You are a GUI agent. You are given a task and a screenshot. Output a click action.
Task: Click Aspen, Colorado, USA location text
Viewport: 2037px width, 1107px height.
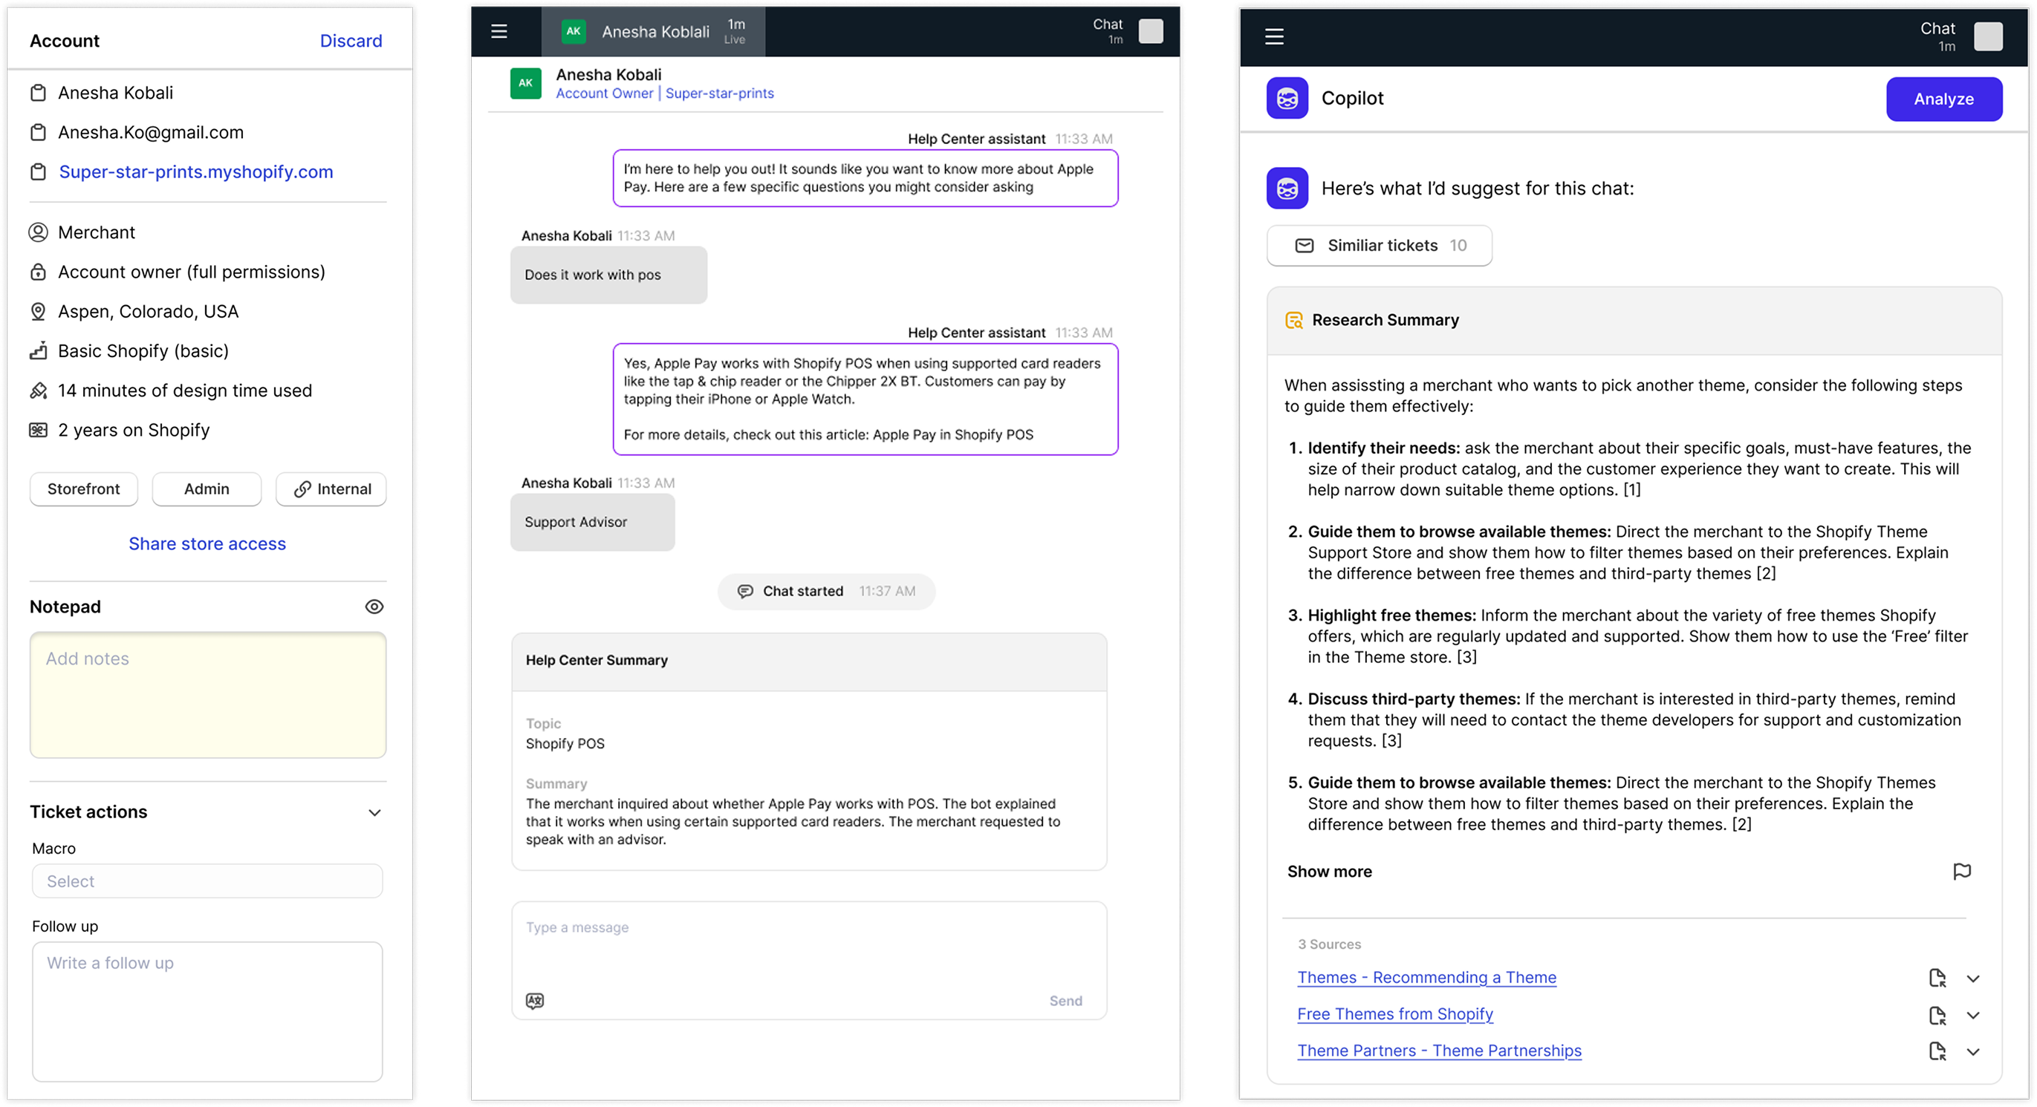click(148, 311)
